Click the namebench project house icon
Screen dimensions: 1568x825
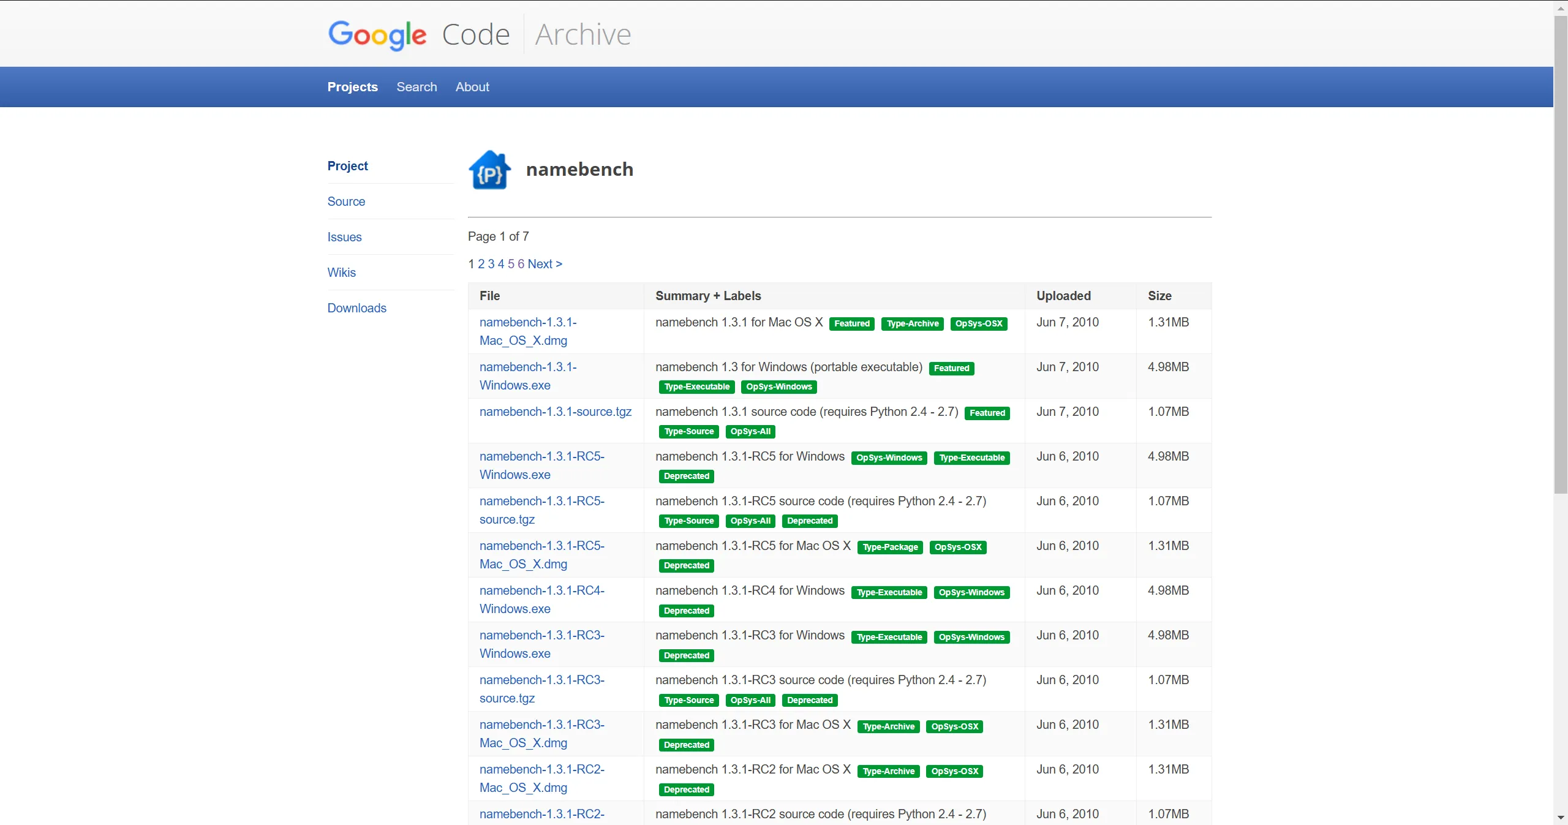(489, 170)
